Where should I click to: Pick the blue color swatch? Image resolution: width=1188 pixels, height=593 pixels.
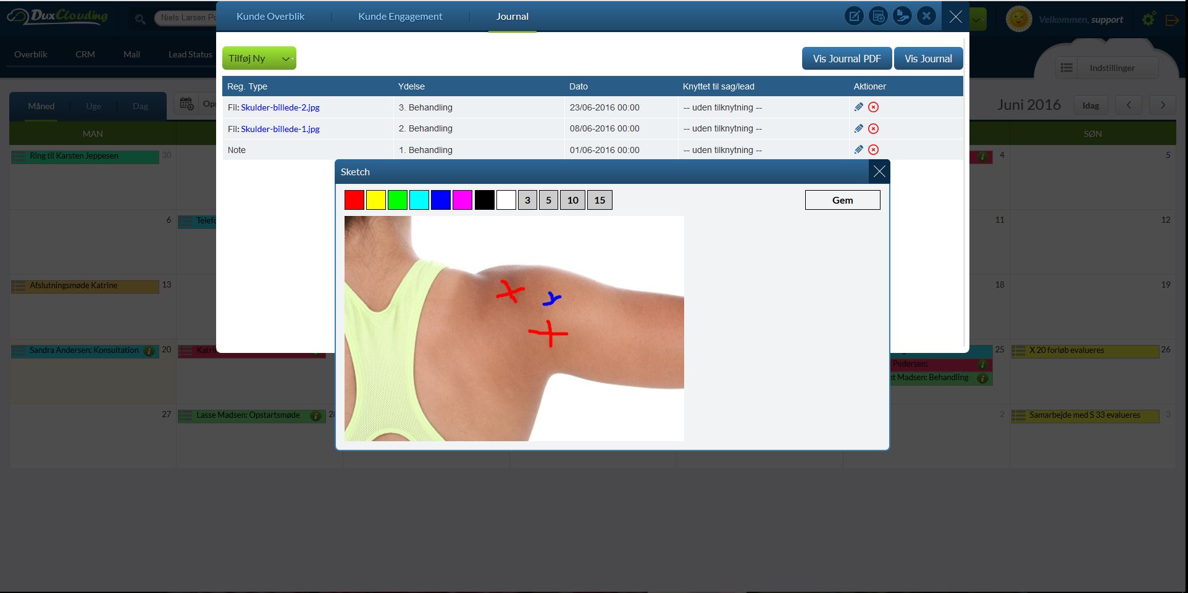click(441, 200)
